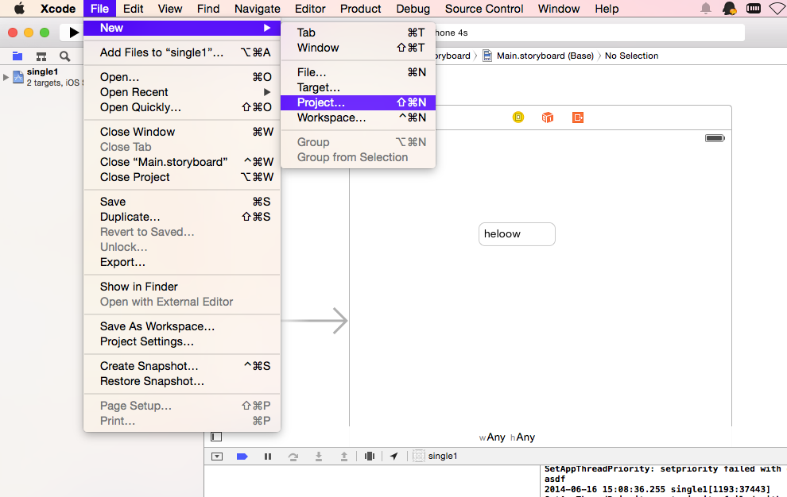Open the Edit menu
The image size is (787, 497).
(x=133, y=9)
